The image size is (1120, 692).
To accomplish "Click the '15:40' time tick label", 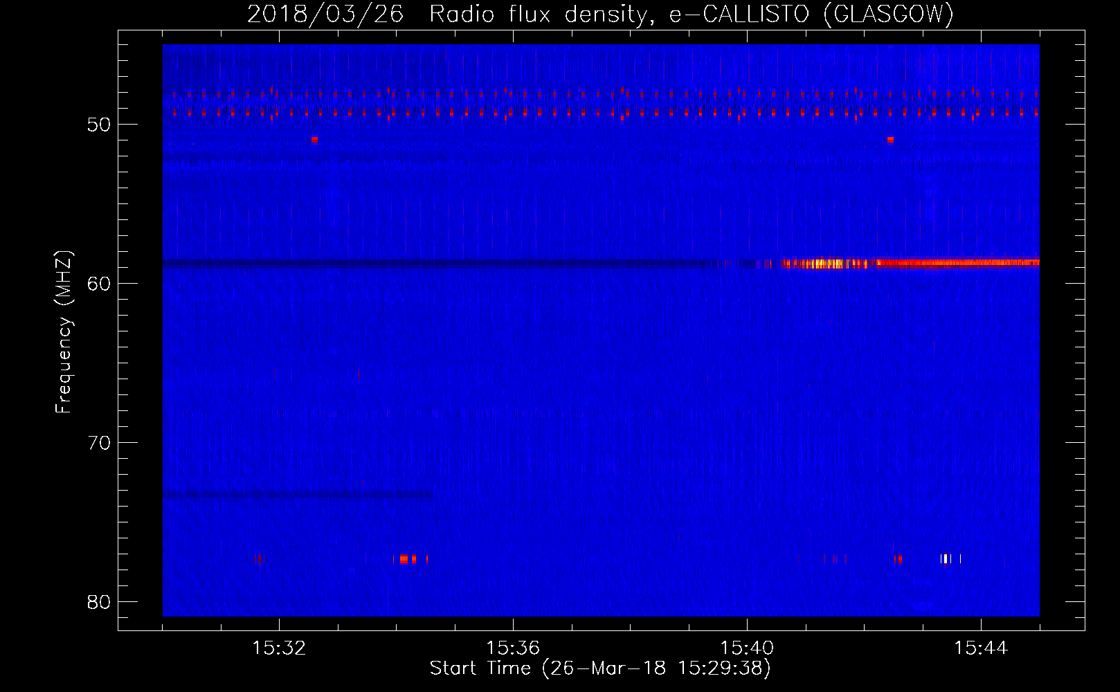I will point(747,648).
